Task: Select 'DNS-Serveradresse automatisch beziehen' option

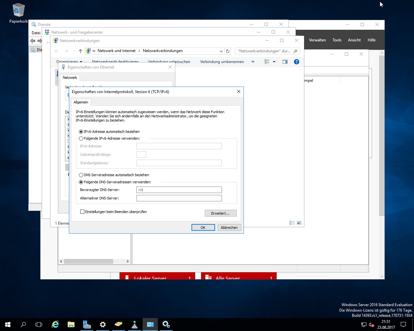Action: (x=81, y=175)
